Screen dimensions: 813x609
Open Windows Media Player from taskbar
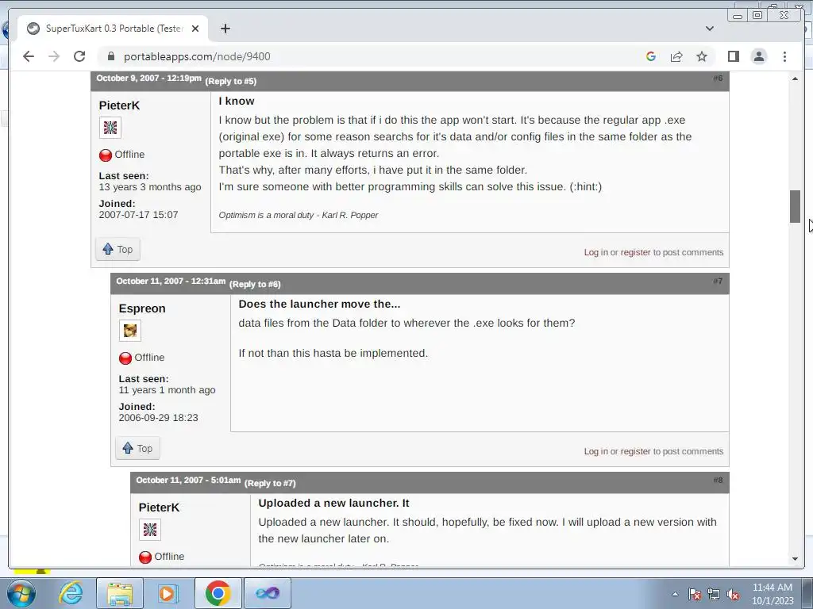168,593
